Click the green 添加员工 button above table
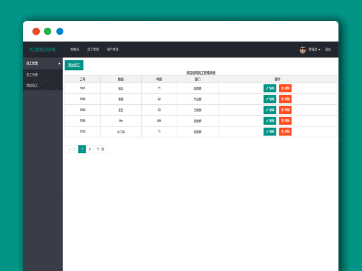The width and height of the screenshot is (362, 271). coord(74,65)
